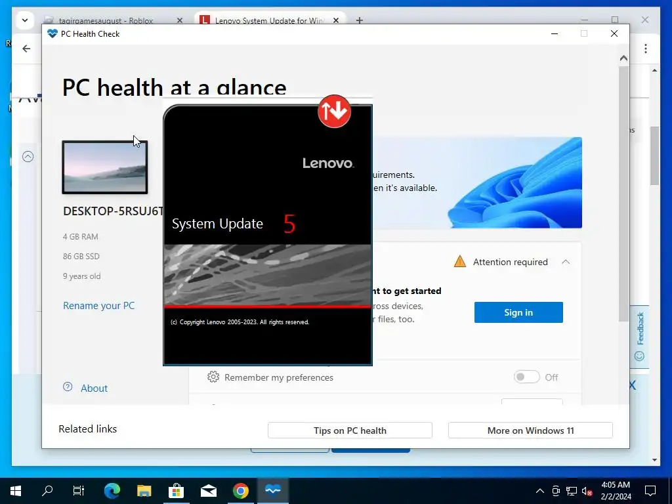Image resolution: width=672 pixels, height=504 pixels.
Task: Close the Lenovo System Update browser tab
Action: [336, 20]
